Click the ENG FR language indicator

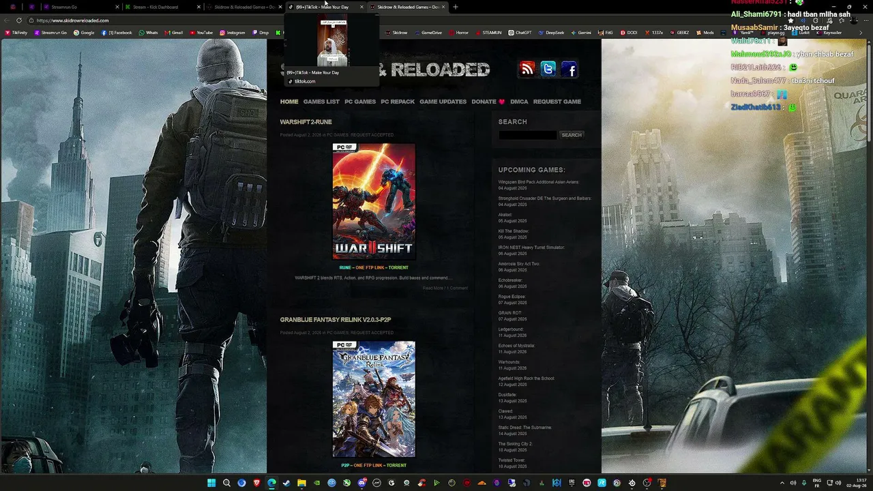[817, 483]
